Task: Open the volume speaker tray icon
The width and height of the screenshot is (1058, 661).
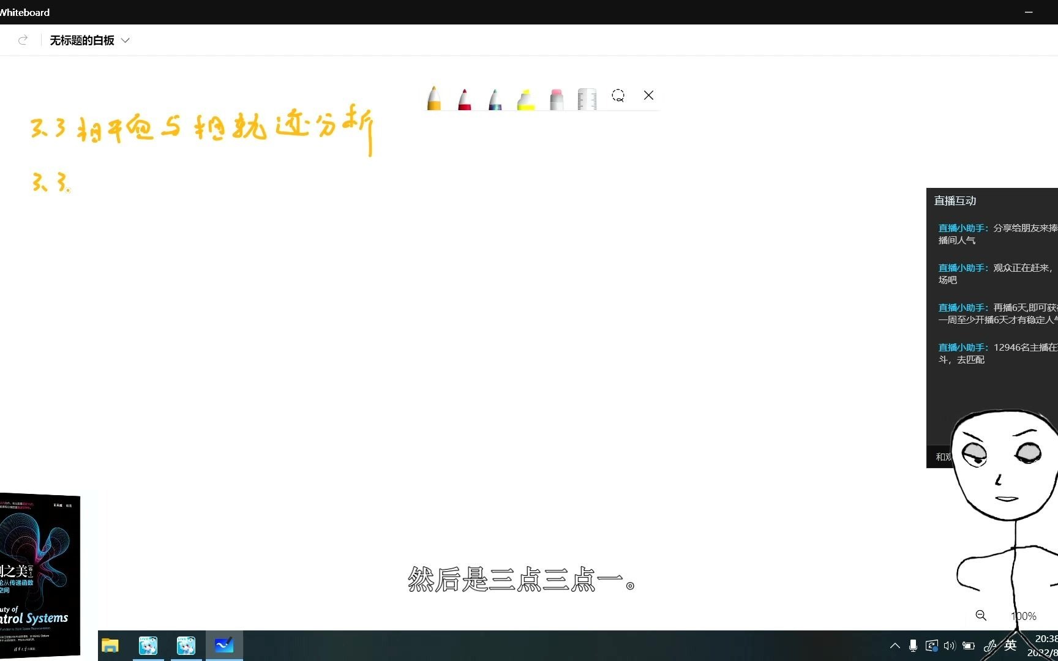Action: tap(950, 646)
